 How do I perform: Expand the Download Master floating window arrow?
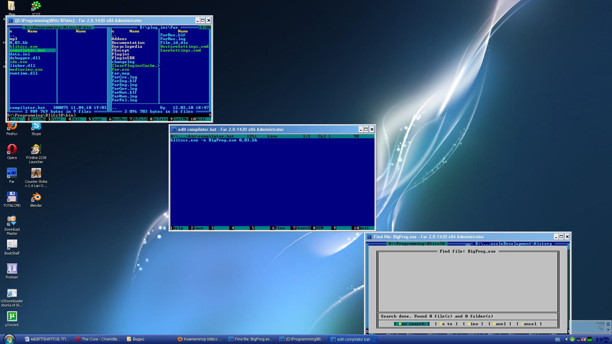608,330
